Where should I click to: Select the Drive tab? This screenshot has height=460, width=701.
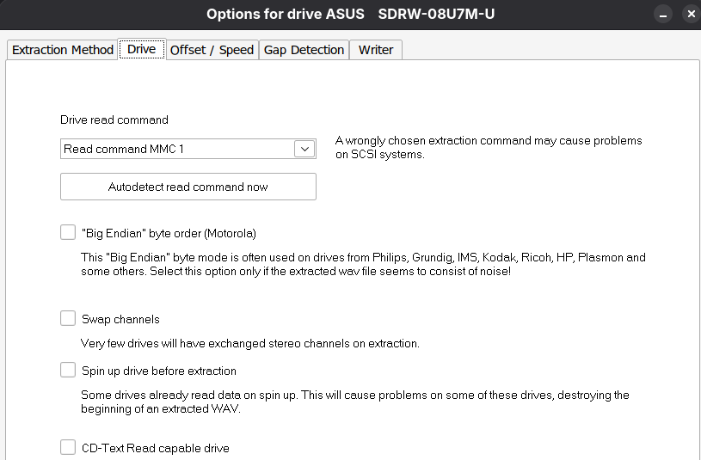point(141,49)
